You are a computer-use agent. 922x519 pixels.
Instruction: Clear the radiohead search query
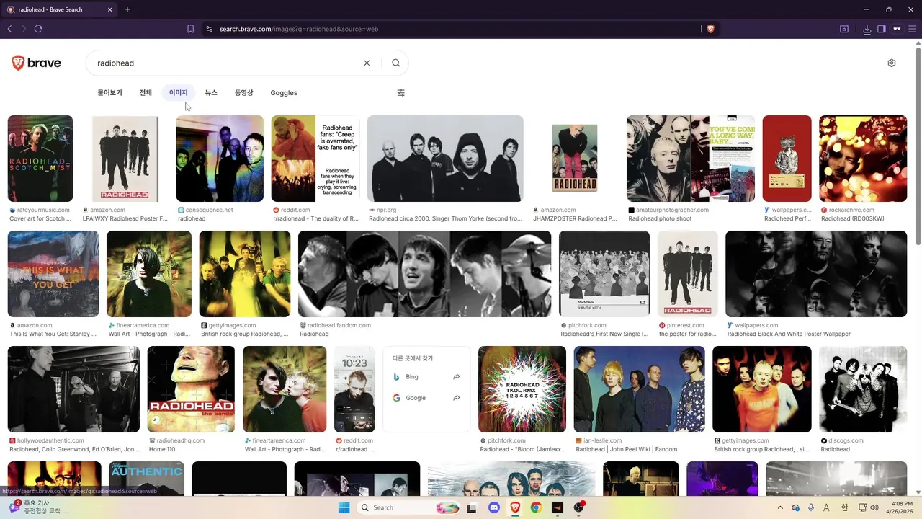pos(367,63)
